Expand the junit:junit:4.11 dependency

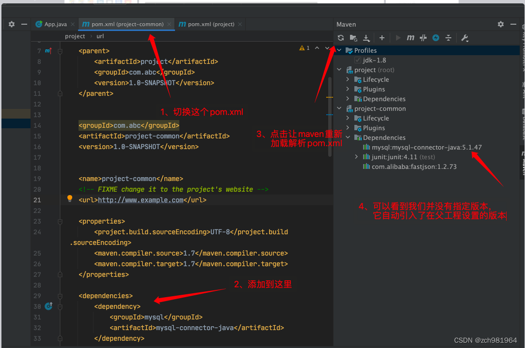(x=356, y=157)
